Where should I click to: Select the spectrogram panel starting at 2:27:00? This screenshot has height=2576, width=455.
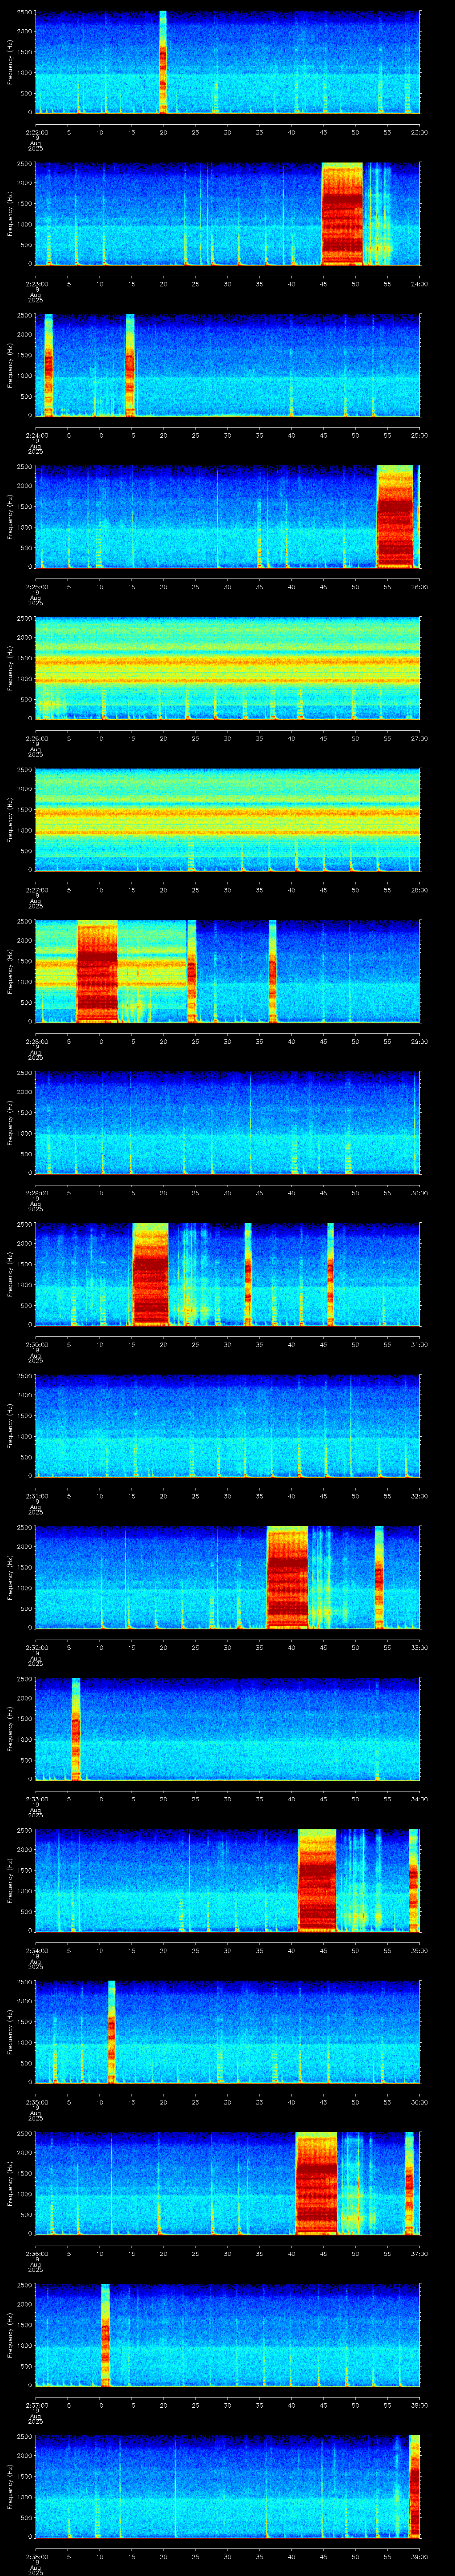(227, 820)
